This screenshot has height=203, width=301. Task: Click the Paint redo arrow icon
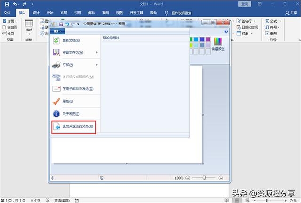coord(73,24)
